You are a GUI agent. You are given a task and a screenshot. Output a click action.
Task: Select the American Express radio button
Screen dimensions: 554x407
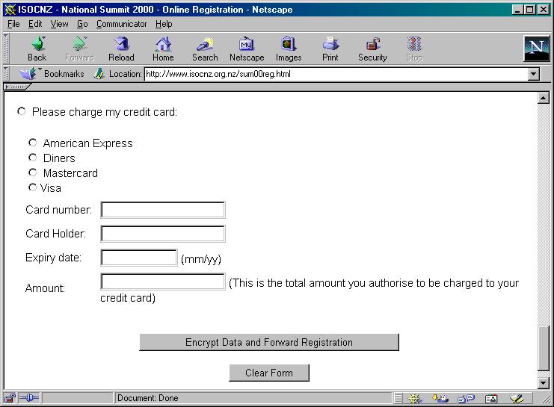tap(33, 143)
